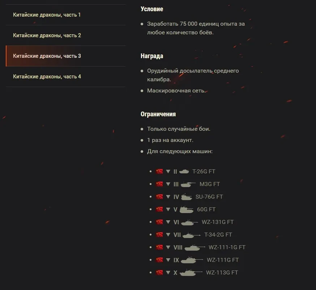Image resolution: width=316 pixels, height=290 pixels.
Task: Click tank silhouette next to WZ-111-1G FT
Action: click(x=195, y=247)
